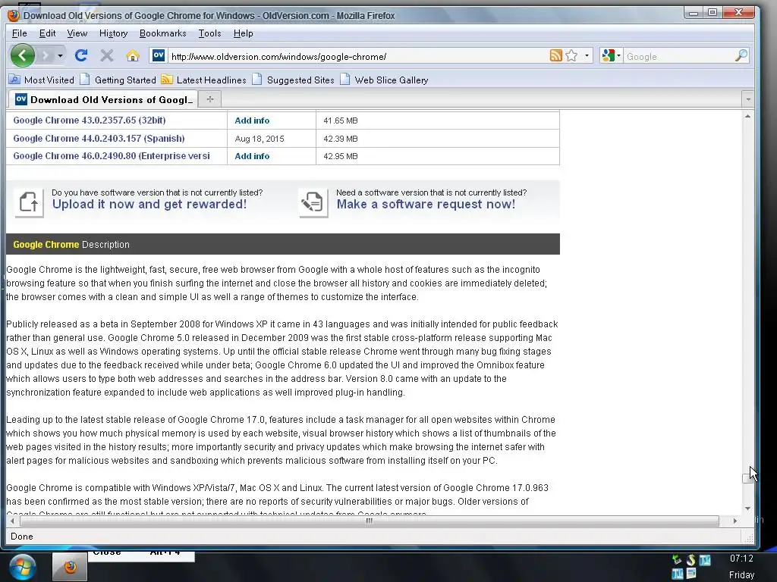This screenshot has height=582, width=777.
Task: Open the Web Slice Gallery bookmark
Action: click(384, 80)
